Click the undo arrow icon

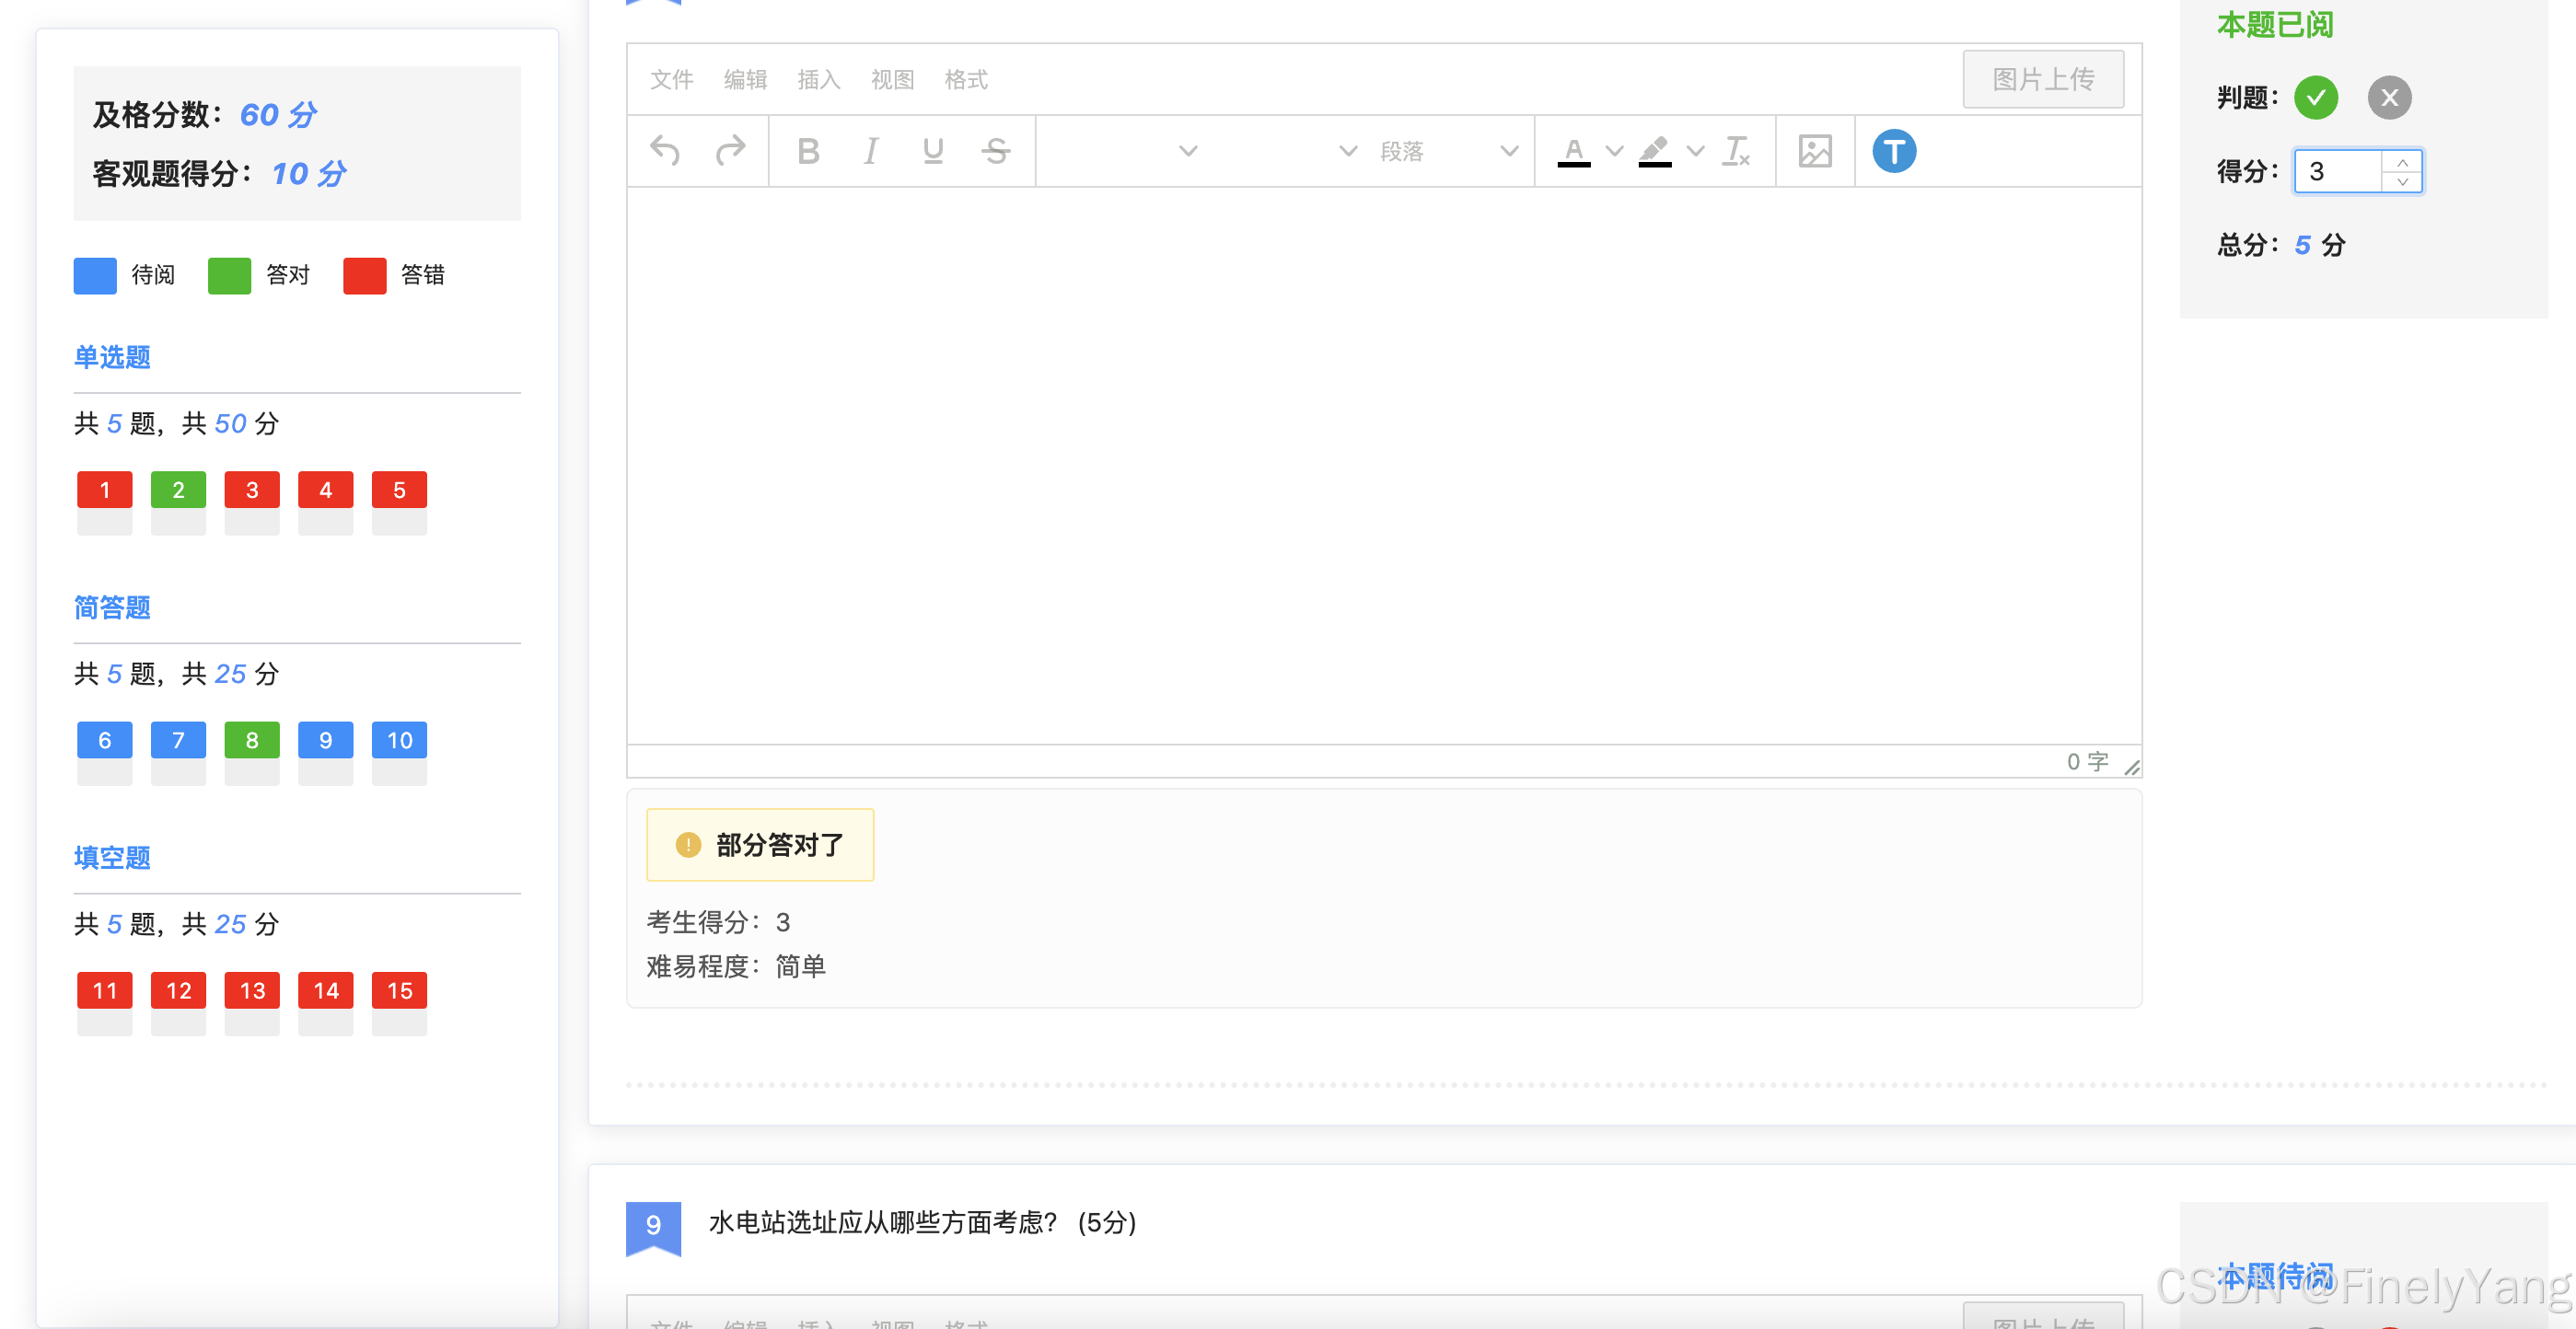click(x=665, y=151)
